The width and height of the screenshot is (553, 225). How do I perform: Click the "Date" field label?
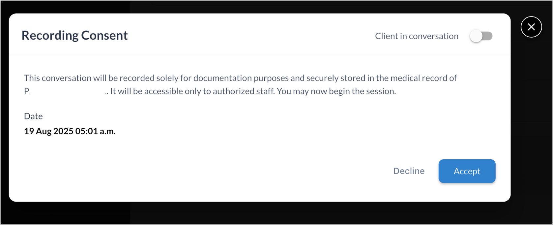point(33,116)
